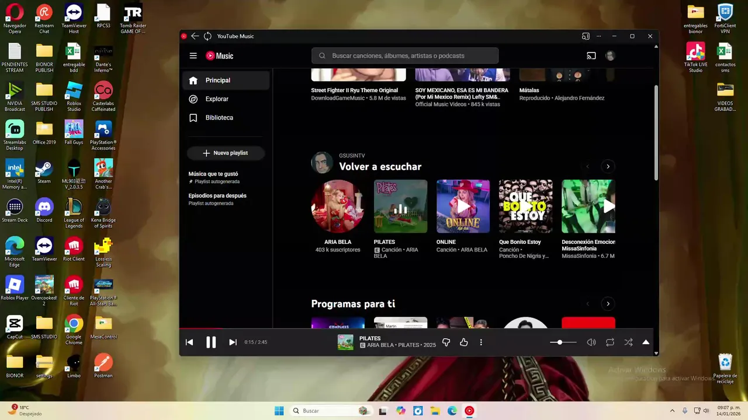This screenshot has width=748, height=420.
Task: Open Microsoft Edge from the taskbar
Action: coord(452,411)
